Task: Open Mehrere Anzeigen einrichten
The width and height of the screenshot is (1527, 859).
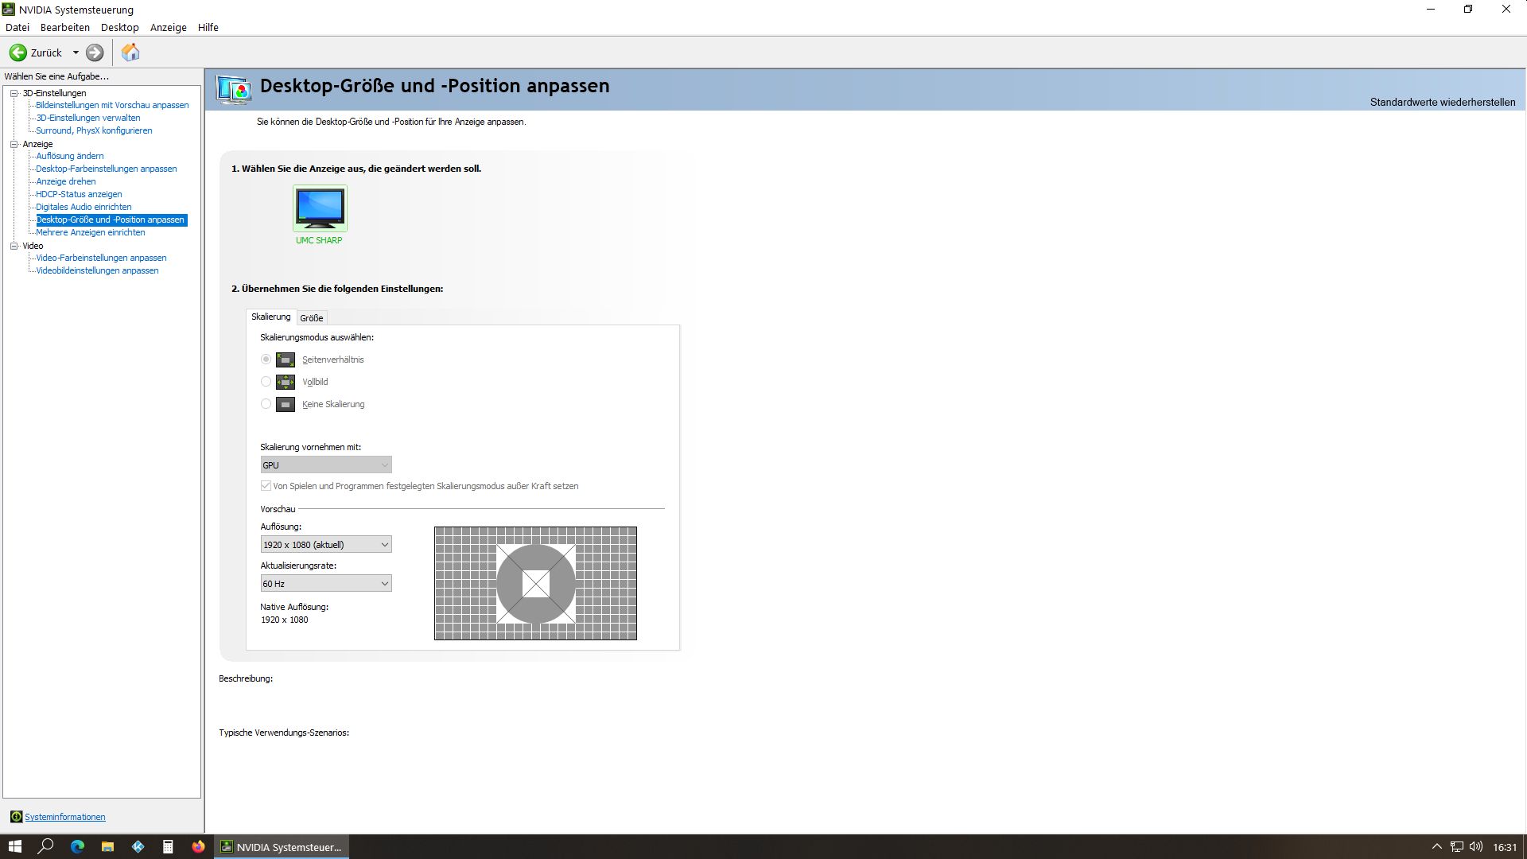Action: click(x=91, y=232)
